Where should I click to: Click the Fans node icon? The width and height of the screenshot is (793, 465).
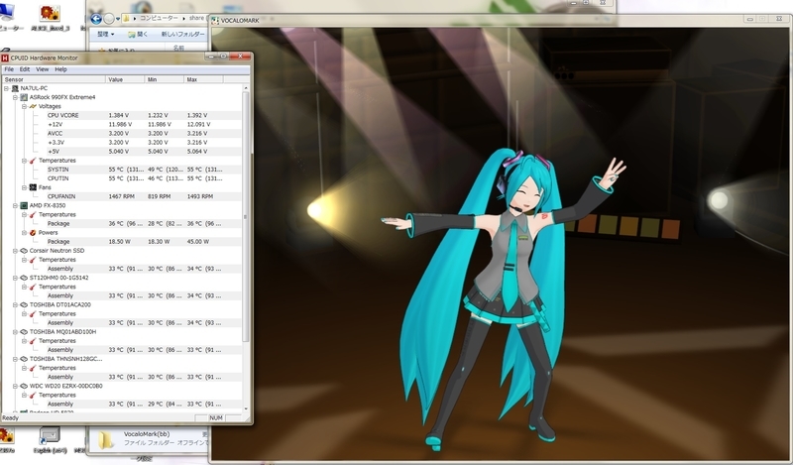pos(33,187)
